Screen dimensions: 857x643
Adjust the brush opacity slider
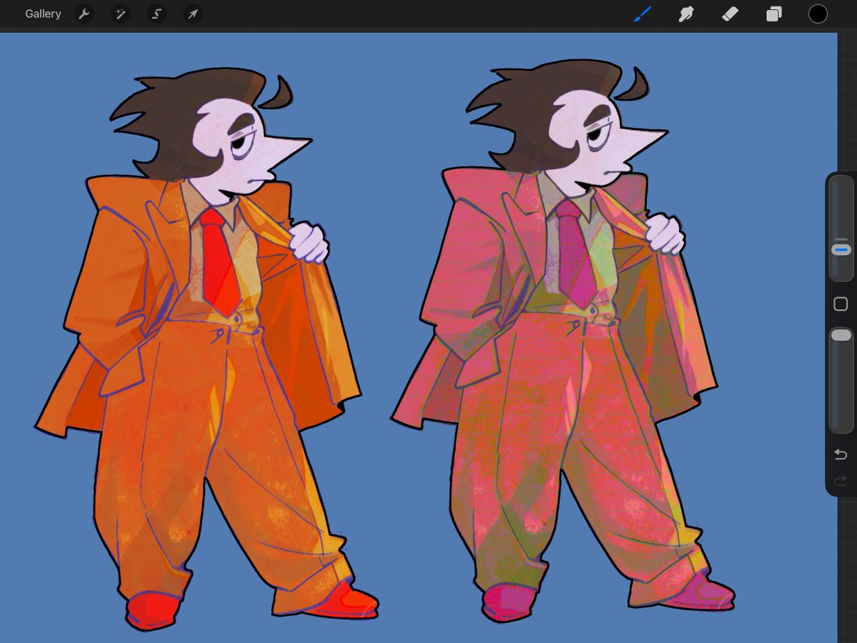click(841, 380)
